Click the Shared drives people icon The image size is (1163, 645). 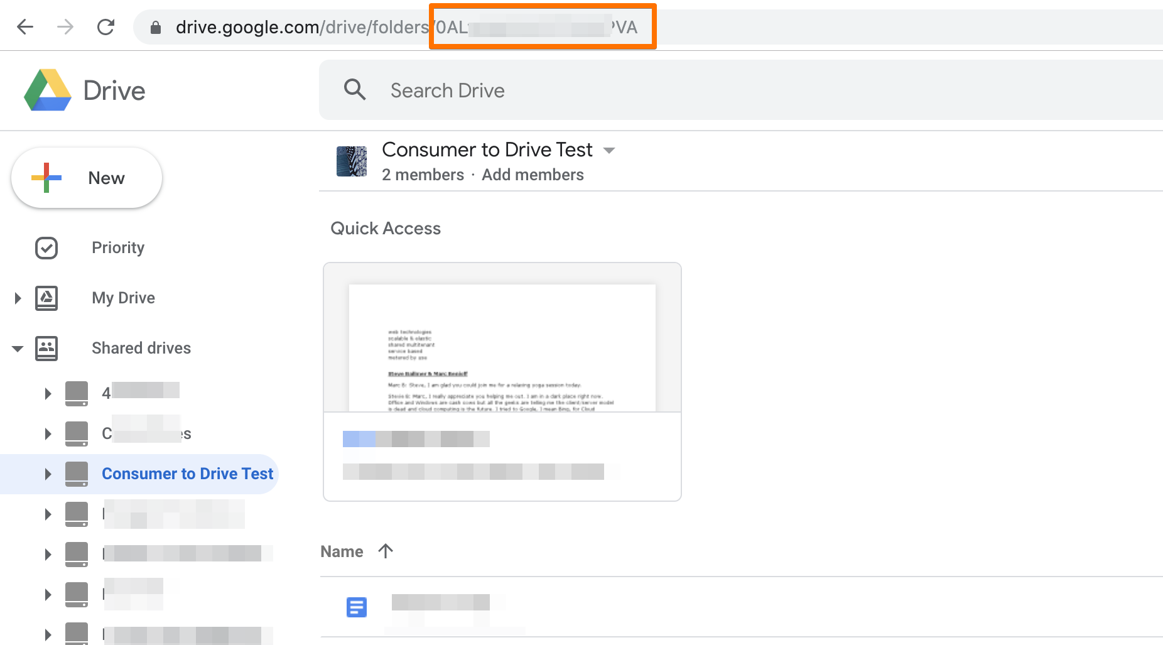tap(46, 349)
